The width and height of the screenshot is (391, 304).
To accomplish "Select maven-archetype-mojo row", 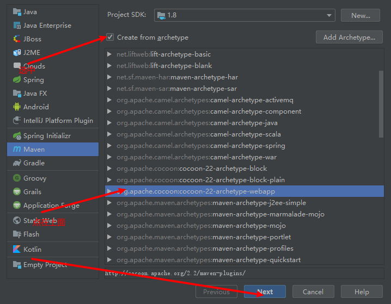I will pos(245,226).
